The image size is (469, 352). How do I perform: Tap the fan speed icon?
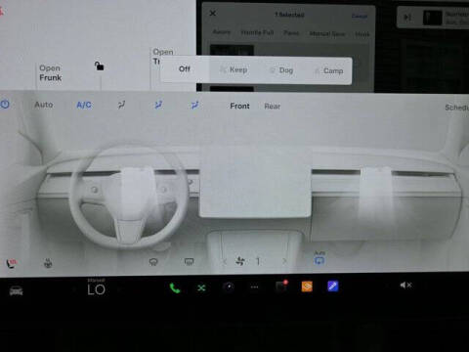[240, 261]
